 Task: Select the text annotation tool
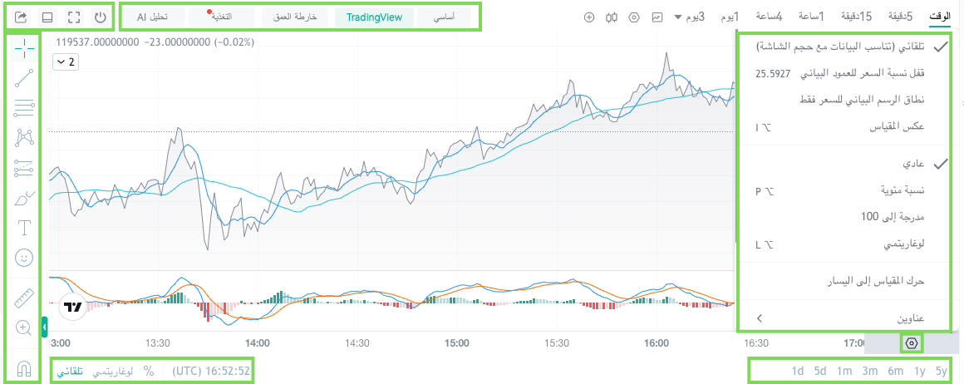[23, 228]
